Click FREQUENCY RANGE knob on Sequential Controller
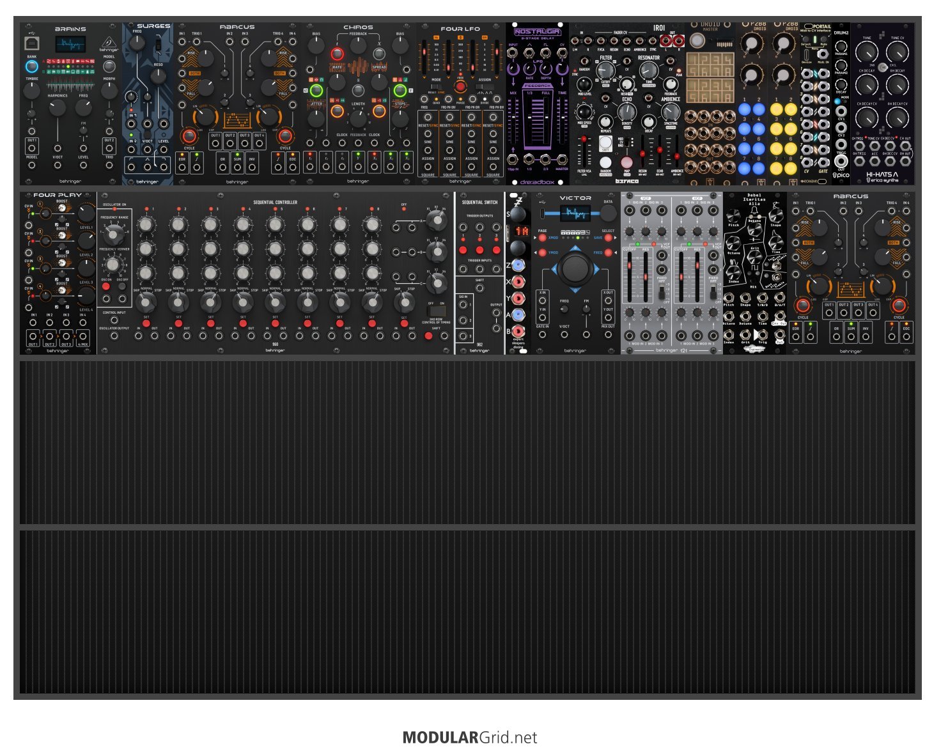941x751 pixels. point(113,235)
